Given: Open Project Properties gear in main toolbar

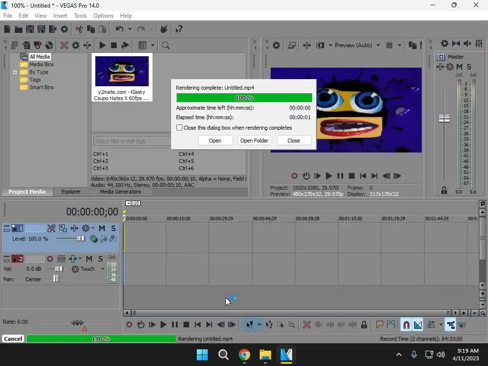Looking at the screenshot, I should pyautogui.click(x=64, y=29).
